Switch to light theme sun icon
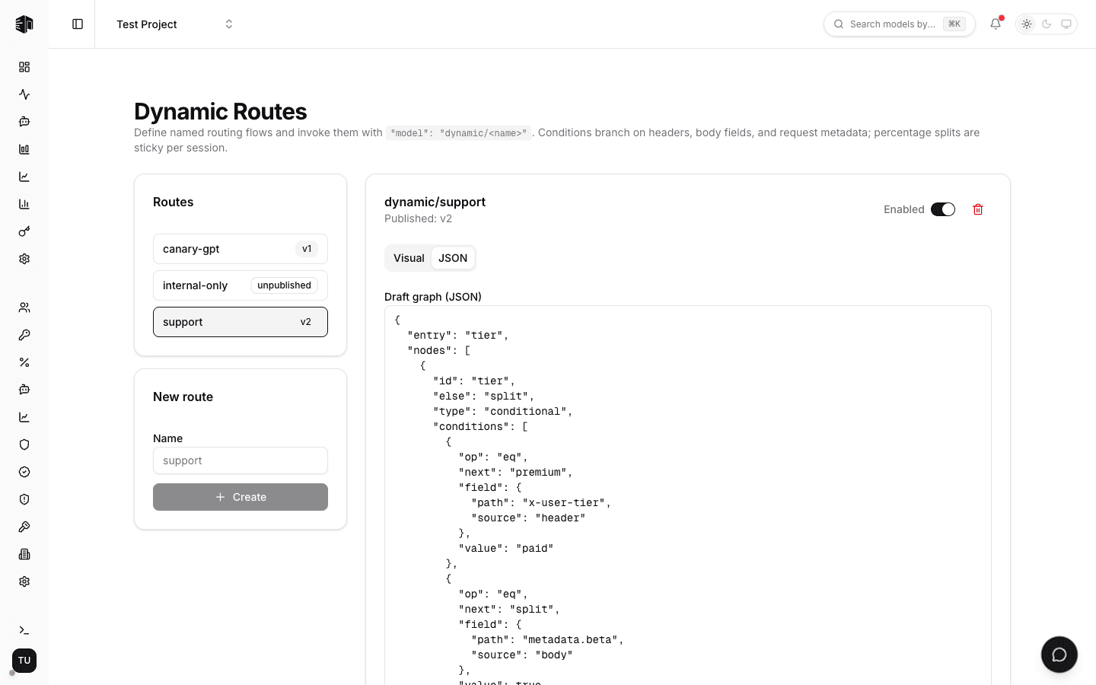This screenshot has width=1096, height=685. 1027,24
